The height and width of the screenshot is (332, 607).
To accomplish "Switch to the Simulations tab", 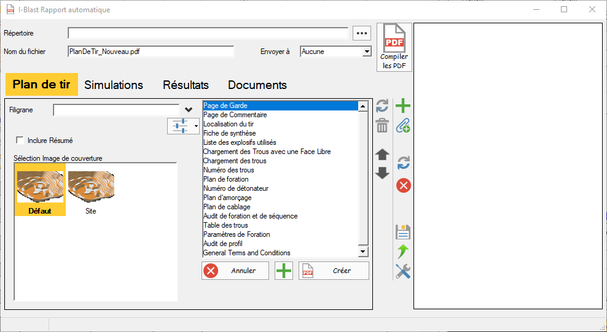I will pyautogui.click(x=114, y=85).
